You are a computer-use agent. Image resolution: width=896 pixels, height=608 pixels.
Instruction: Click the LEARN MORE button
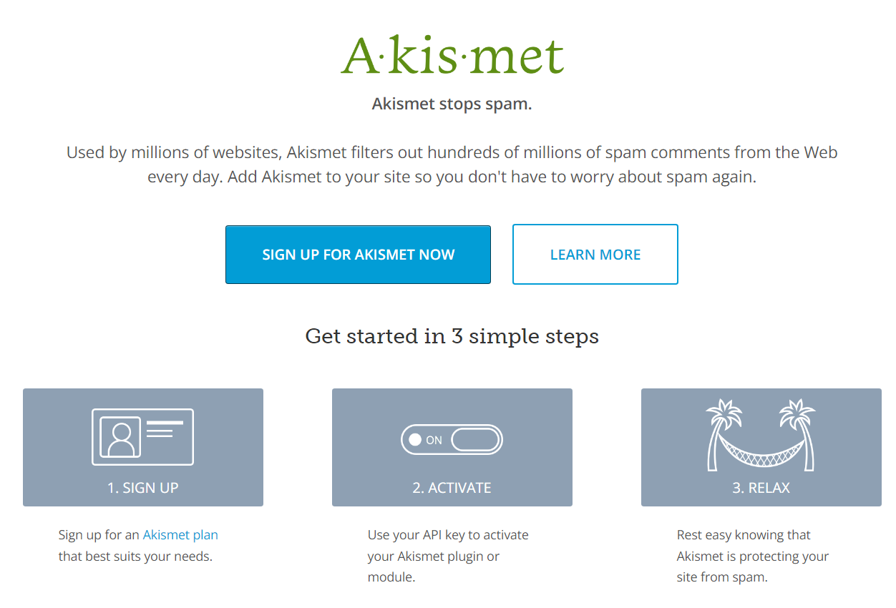click(x=595, y=254)
